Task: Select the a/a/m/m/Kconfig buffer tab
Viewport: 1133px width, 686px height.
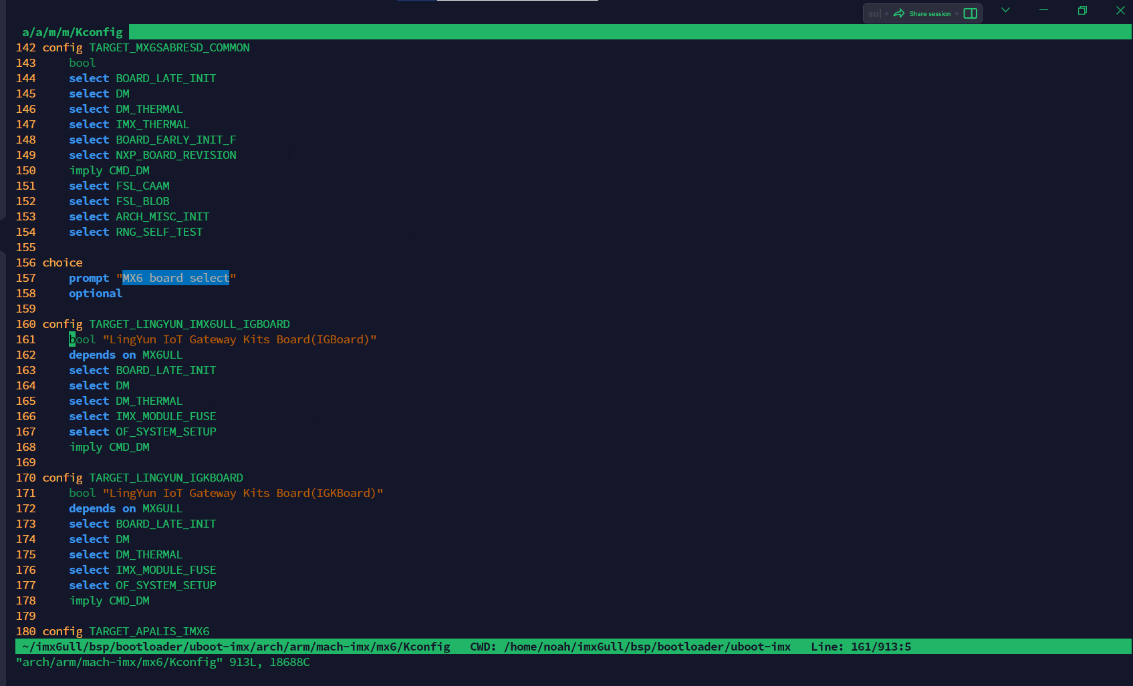Action: (72, 32)
